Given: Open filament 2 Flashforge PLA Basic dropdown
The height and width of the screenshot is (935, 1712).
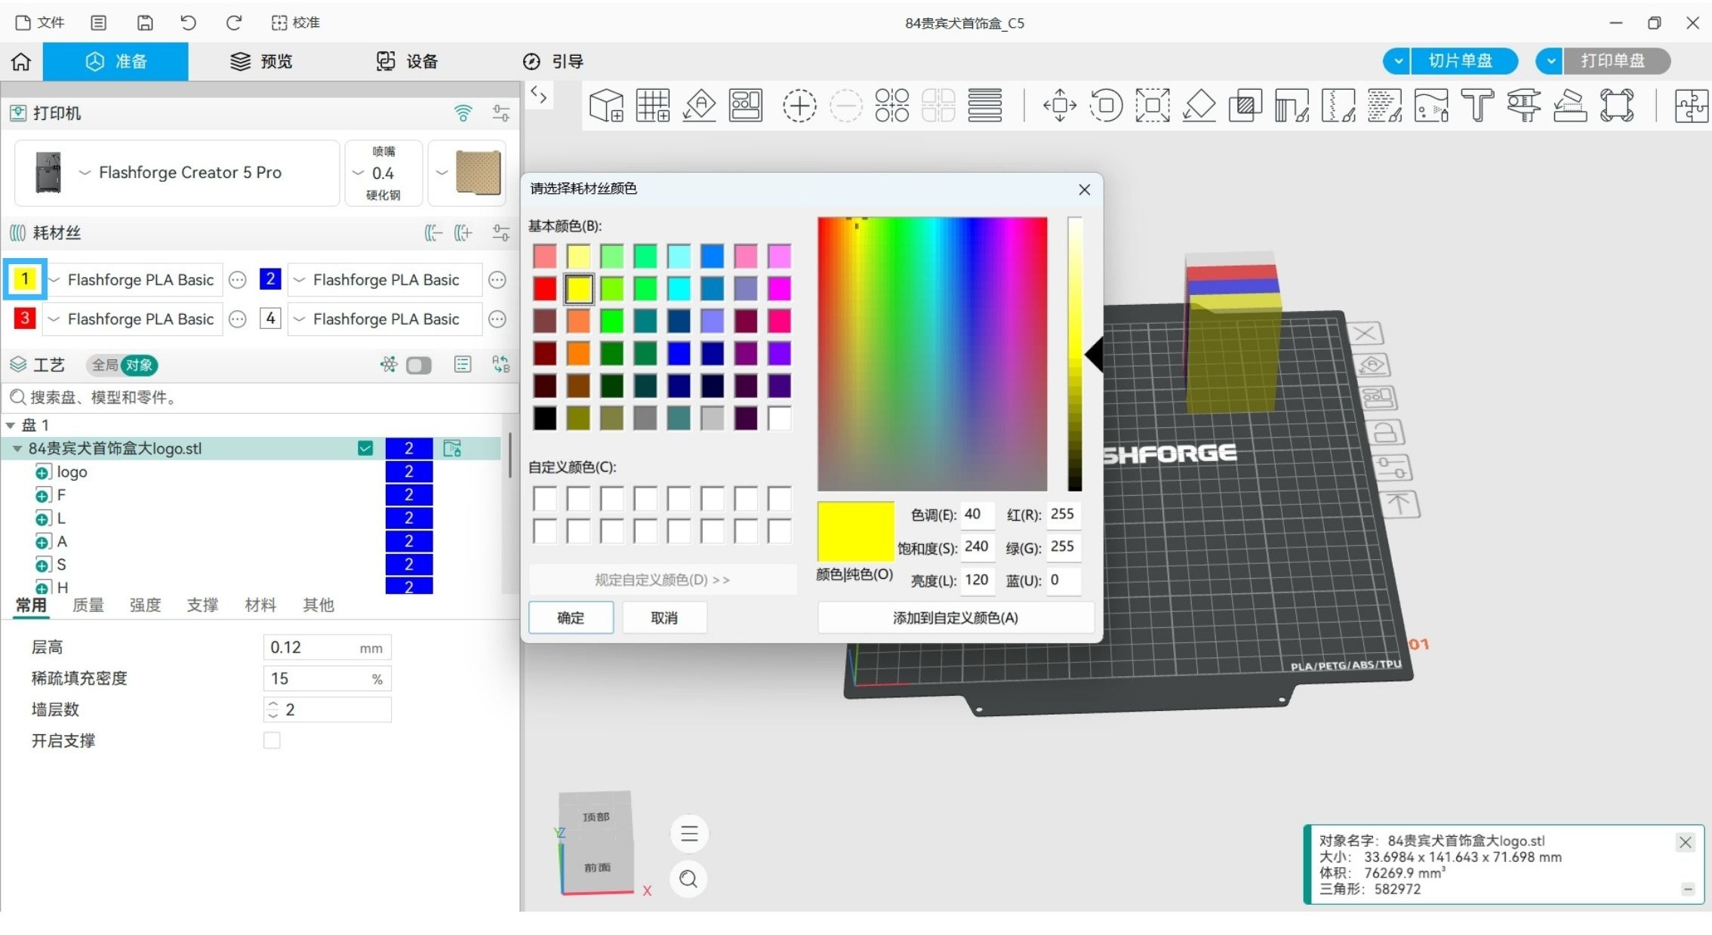Looking at the screenshot, I should 385,280.
